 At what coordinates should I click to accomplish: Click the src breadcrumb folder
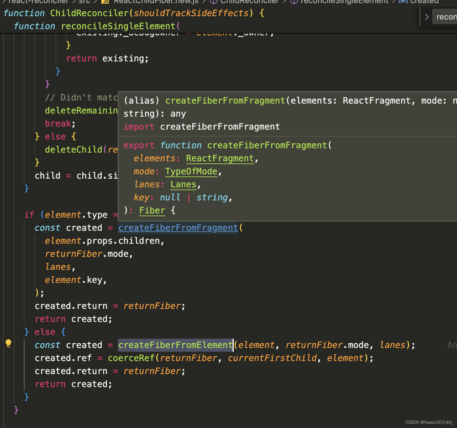tap(84, 2)
